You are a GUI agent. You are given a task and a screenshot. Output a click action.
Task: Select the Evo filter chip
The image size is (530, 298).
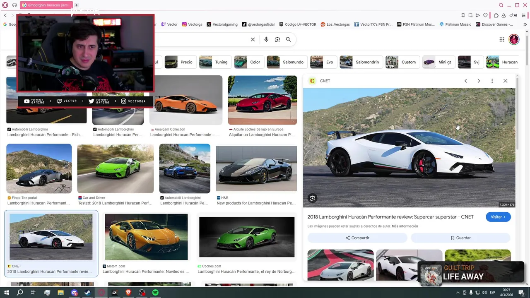click(323, 62)
